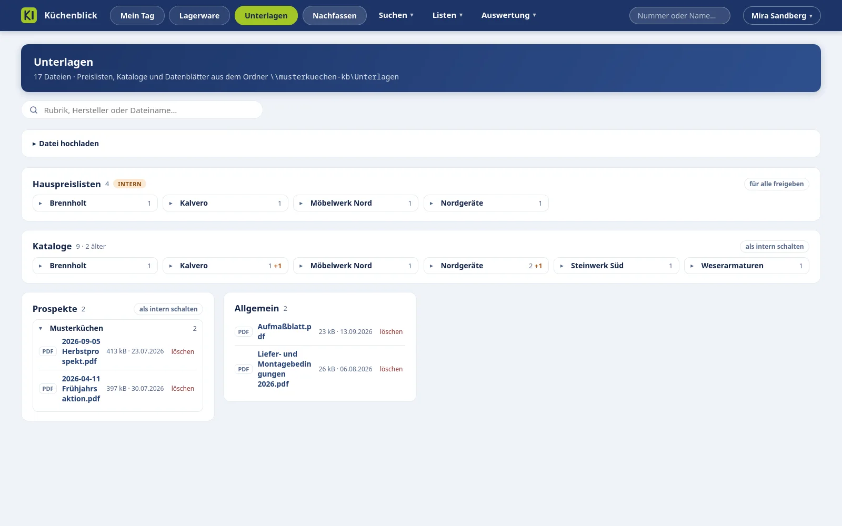This screenshot has height=526, width=842.
Task: Expand Kalvero under Kataloge
Action: [x=225, y=266]
